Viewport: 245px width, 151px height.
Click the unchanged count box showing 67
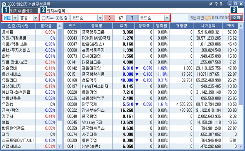pos(121,18)
